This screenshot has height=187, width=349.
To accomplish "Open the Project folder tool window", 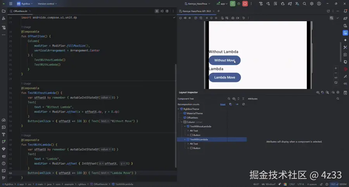I will coord(3,11).
